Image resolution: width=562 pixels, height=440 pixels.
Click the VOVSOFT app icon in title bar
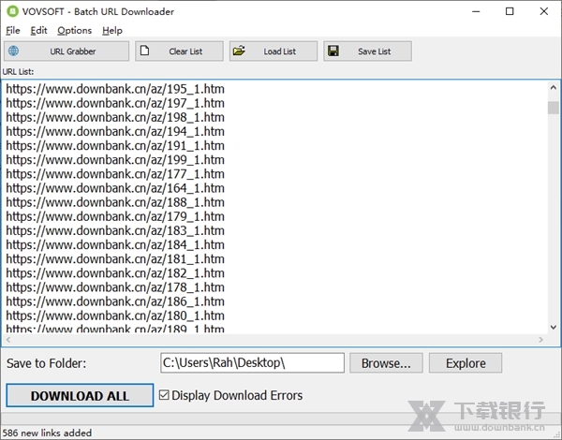pyautogui.click(x=12, y=11)
